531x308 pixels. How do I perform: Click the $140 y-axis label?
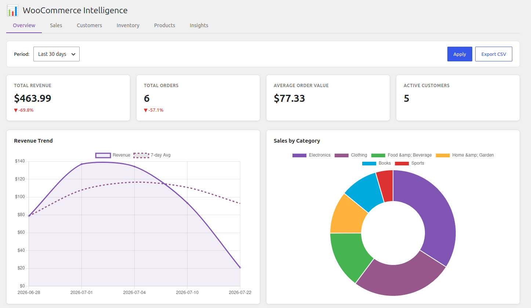[x=20, y=161]
